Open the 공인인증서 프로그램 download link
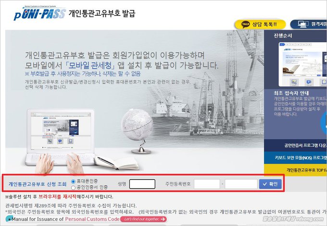Viewport: 327px width, 226px height. coord(296,145)
